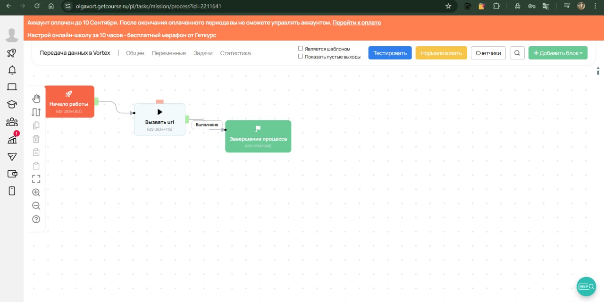604x302 pixels.
Task: Enable the 'Является шаблоном' checkbox
Action: 301,49
